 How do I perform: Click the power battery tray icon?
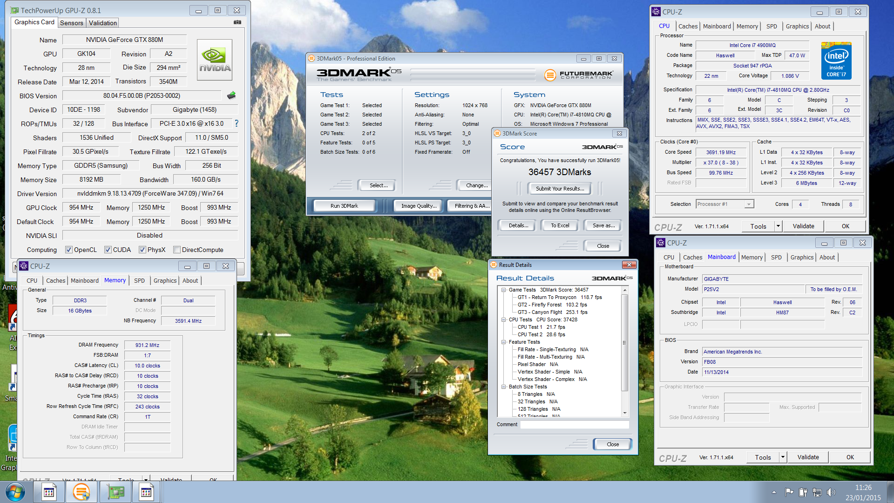[x=803, y=492]
